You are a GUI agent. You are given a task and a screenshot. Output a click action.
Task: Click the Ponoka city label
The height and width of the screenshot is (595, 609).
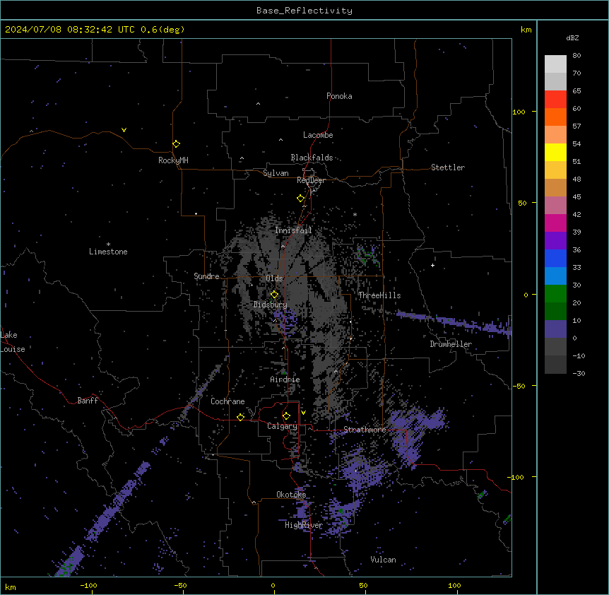click(x=339, y=96)
